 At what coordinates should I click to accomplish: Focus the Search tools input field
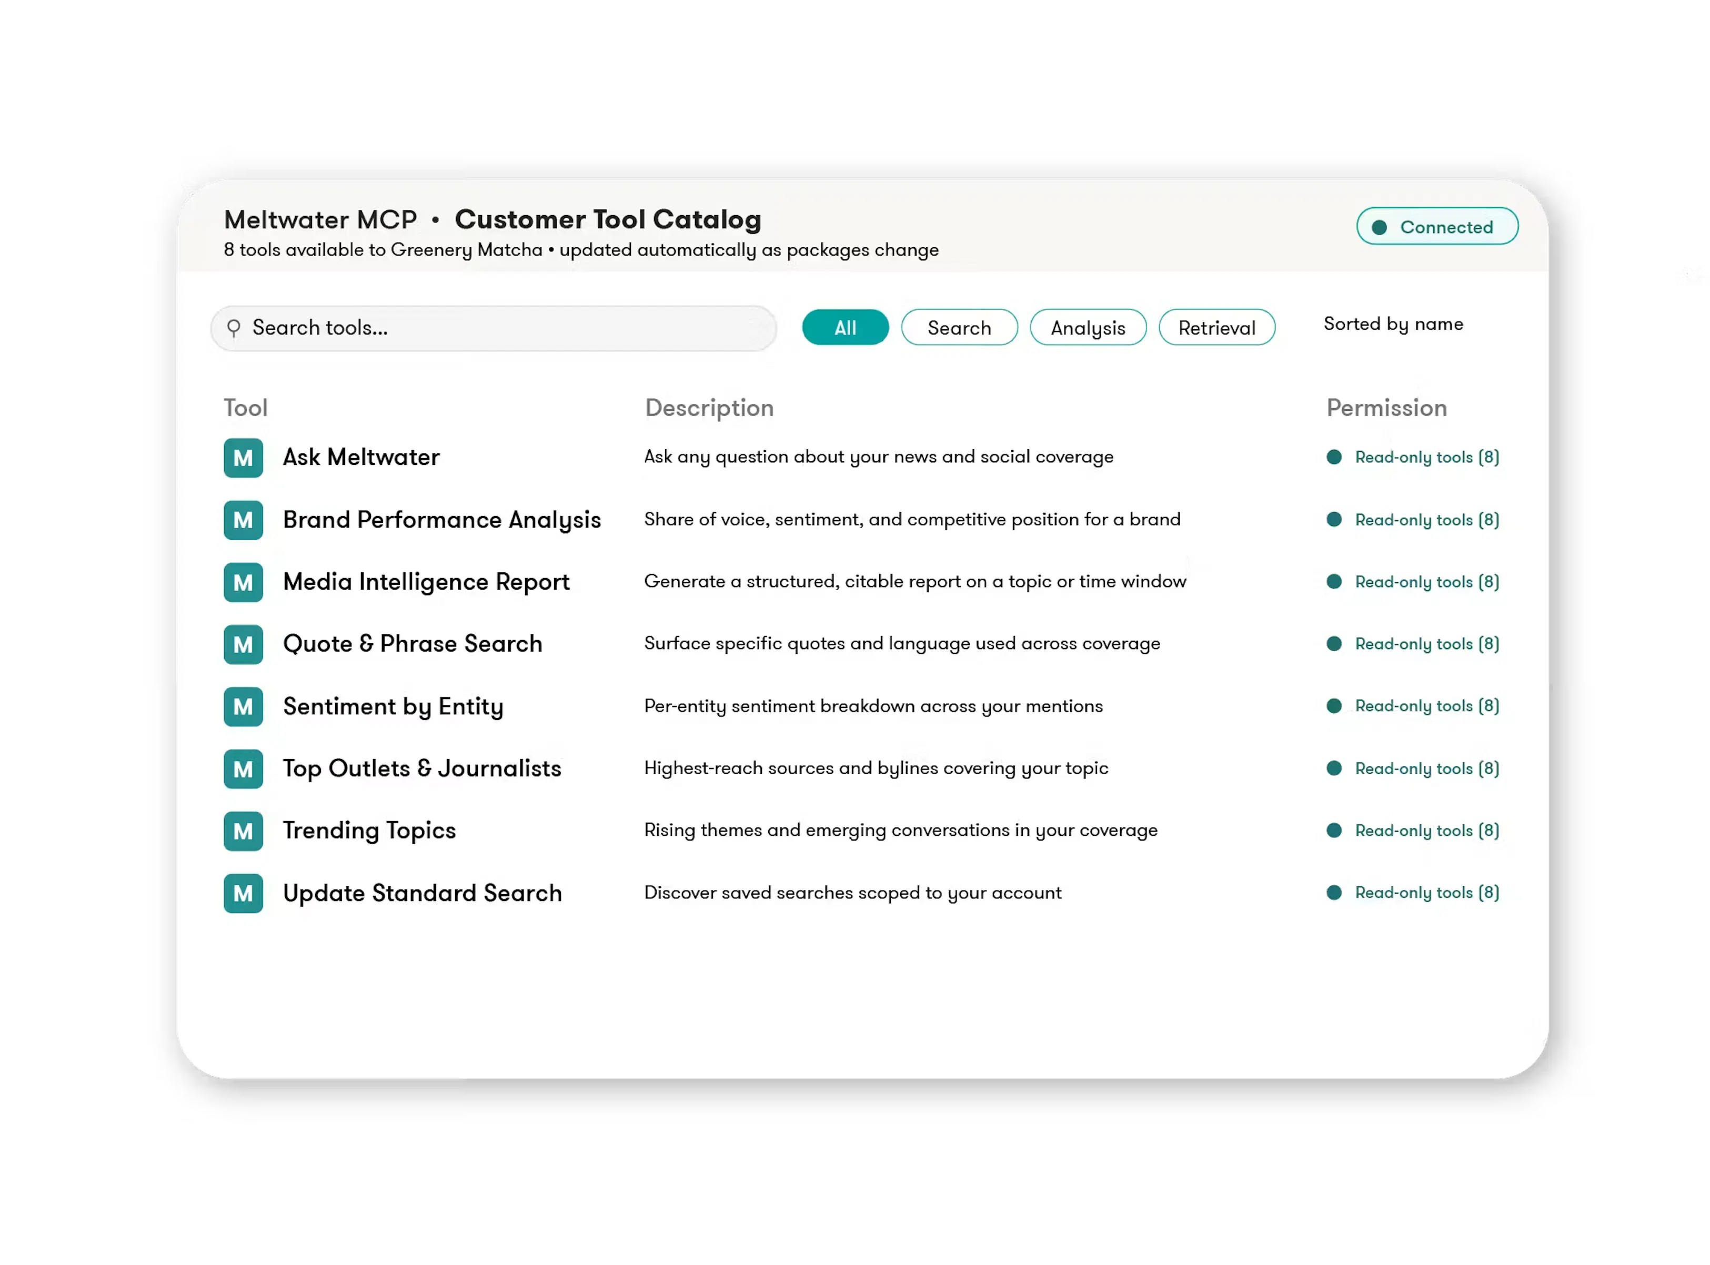tap(494, 329)
